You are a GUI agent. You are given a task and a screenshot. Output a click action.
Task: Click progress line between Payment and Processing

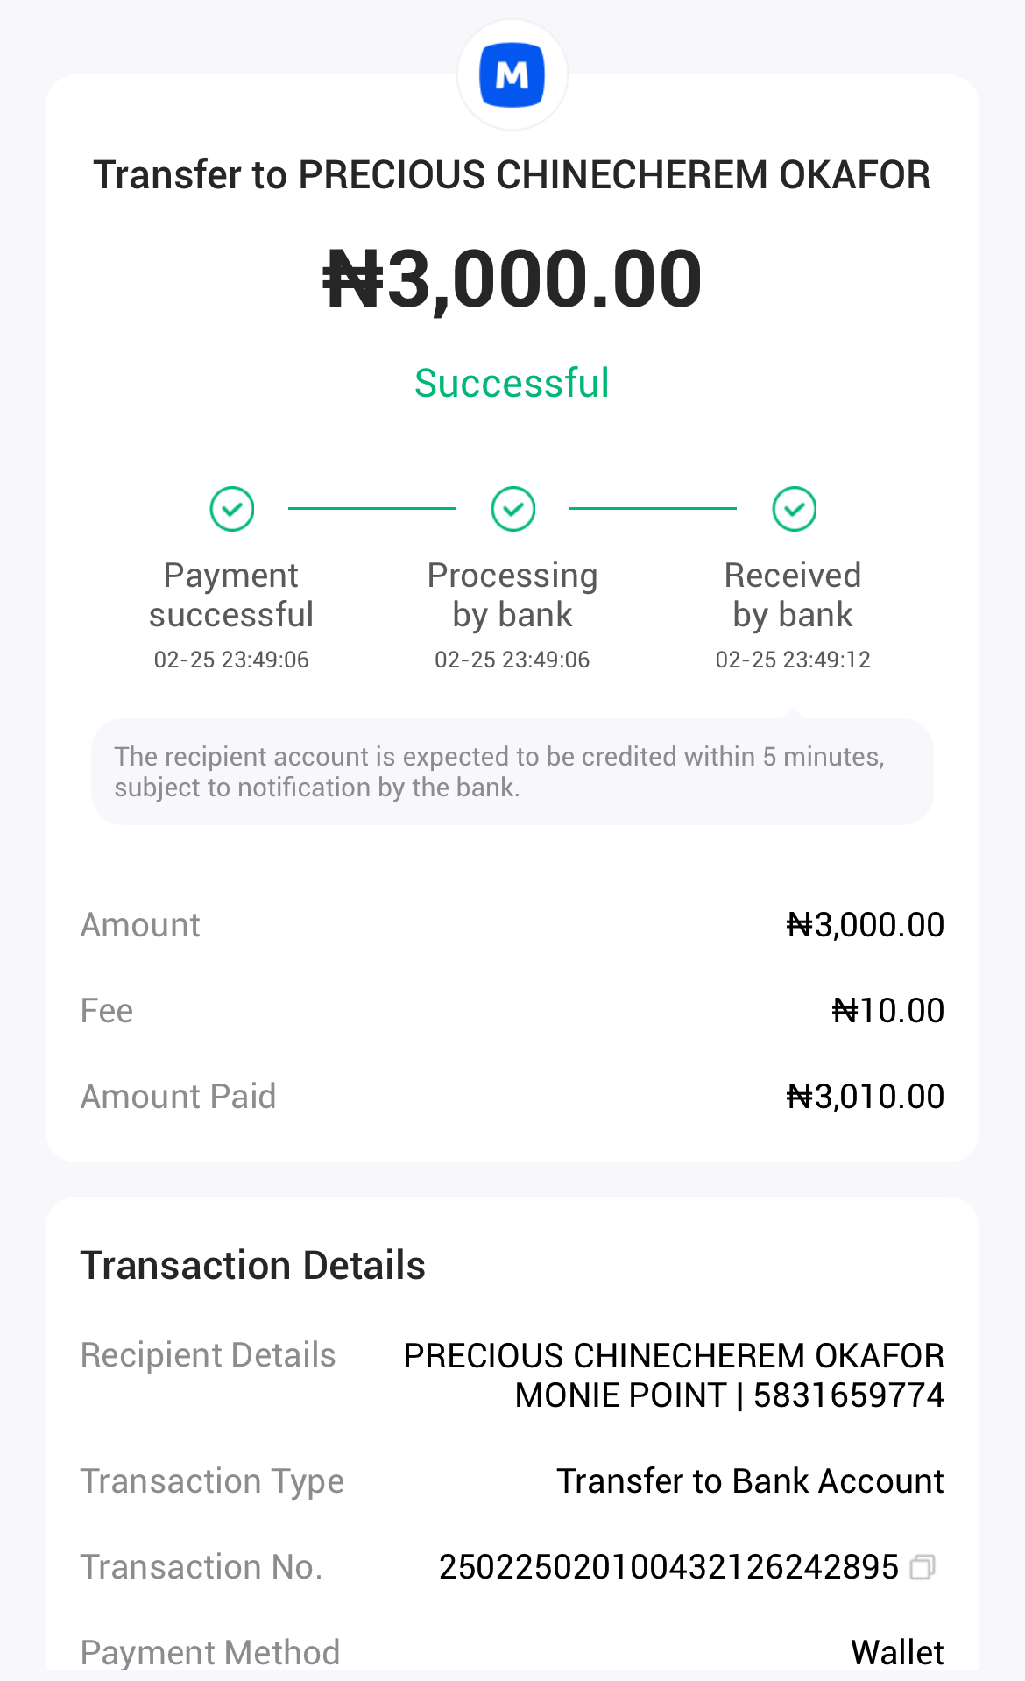coord(371,508)
